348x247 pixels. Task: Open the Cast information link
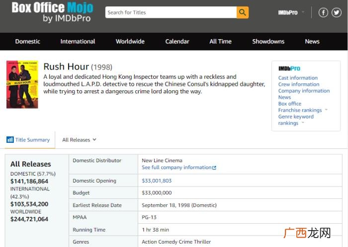pyautogui.click(x=298, y=78)
